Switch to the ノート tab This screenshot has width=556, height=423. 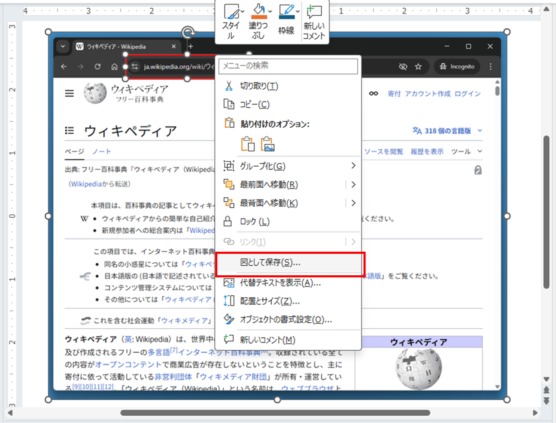tap(102, 151)
